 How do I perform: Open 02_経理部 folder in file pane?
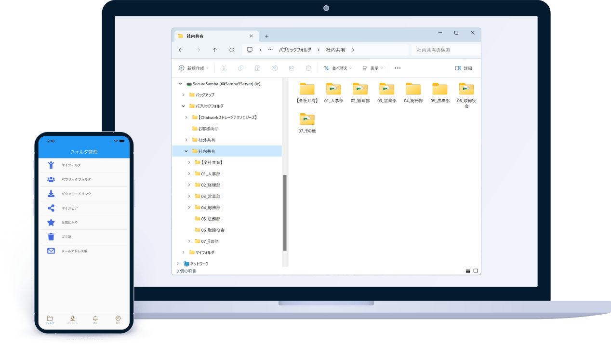(x=360, y=93)
